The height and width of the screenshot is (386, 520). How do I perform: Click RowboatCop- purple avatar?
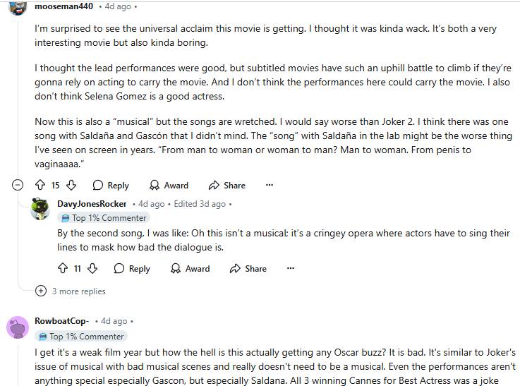click(x=18, y=327)
